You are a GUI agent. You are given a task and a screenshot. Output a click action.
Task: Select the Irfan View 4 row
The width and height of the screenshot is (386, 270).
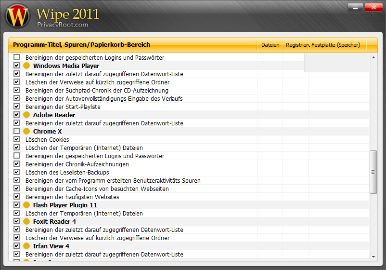[x=190, y=246]
